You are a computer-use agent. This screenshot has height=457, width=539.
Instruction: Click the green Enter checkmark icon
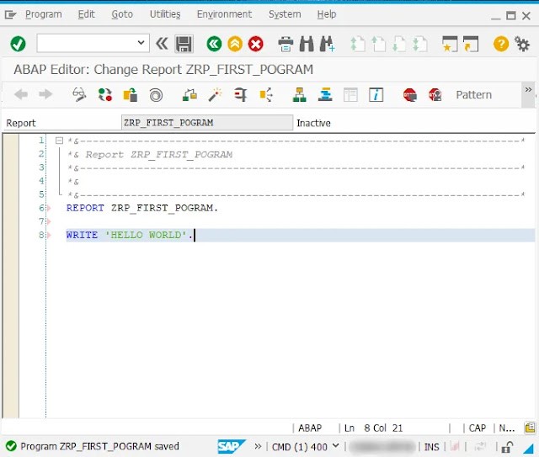tap(18, 44)
